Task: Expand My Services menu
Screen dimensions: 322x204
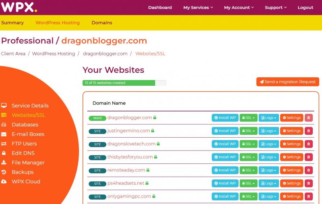Action: coord(198,8)
